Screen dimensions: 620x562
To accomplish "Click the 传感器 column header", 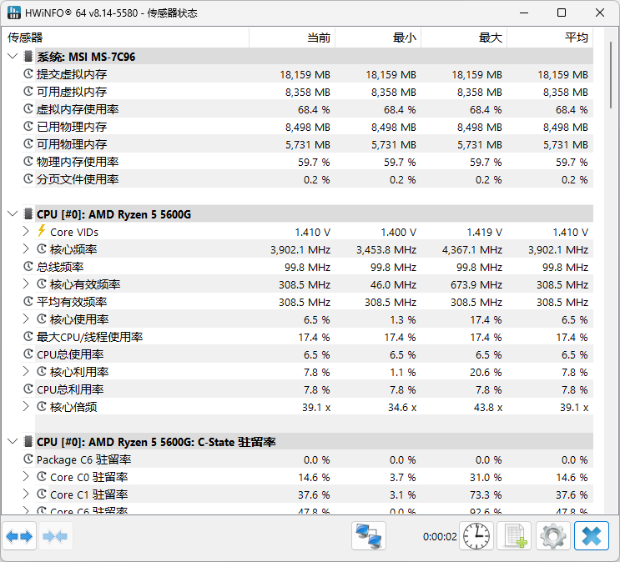I will pyautogui.click(x=125, y=38).
